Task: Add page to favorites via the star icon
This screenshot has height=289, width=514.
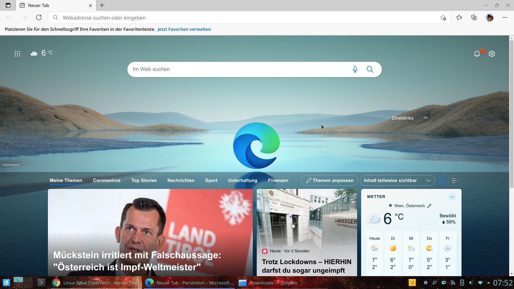Action: pyautogui.click(x=443, y=18)
